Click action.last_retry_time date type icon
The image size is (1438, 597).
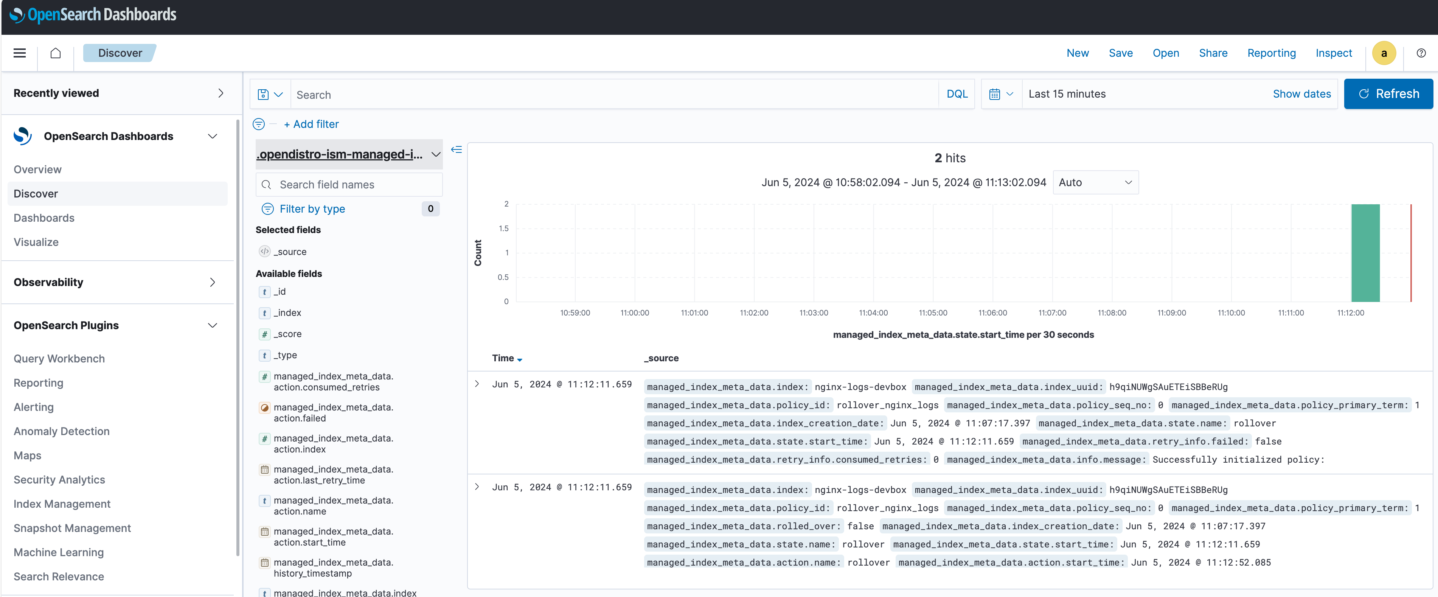coord(265,470)
